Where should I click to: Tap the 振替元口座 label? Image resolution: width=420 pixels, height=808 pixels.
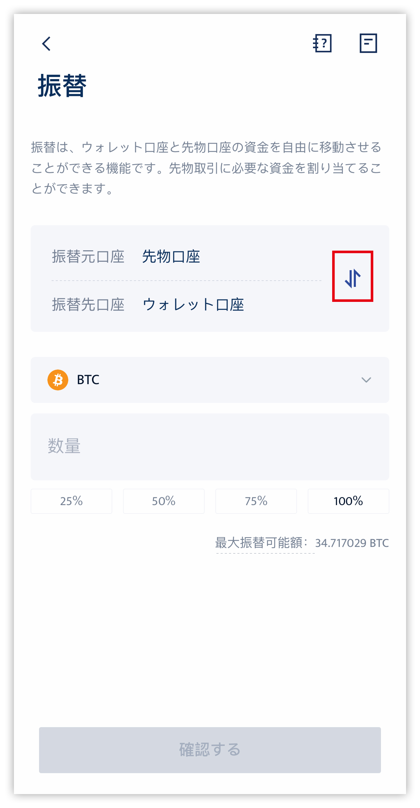click(x=88, y=257)
